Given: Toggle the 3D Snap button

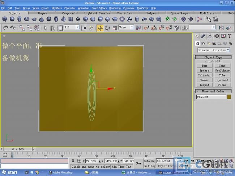Looking at the screenshot, I should coord(146,28).
